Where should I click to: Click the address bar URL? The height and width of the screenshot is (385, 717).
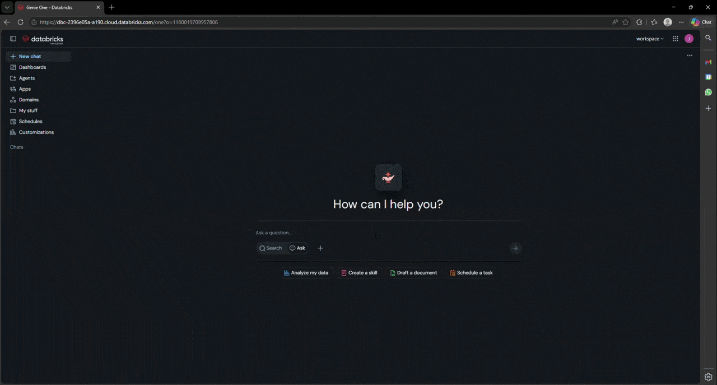[129, 22]
